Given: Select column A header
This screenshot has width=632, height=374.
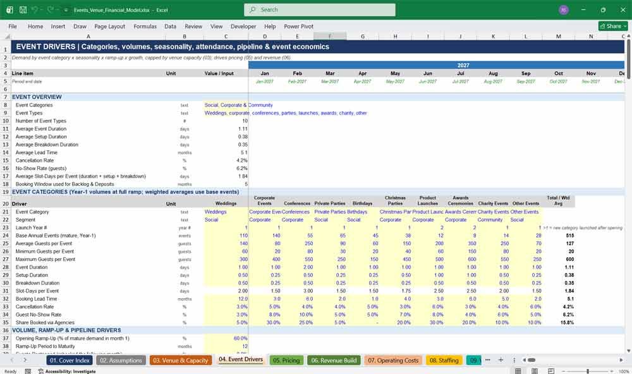Looking at the screenshot, I should pos(88,36).
